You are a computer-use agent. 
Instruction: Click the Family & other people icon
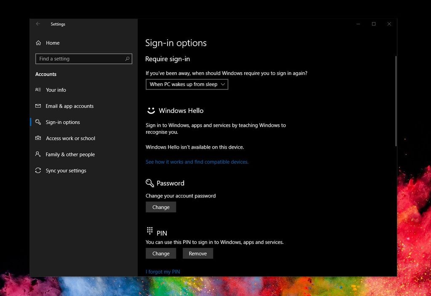coord(38,154)
